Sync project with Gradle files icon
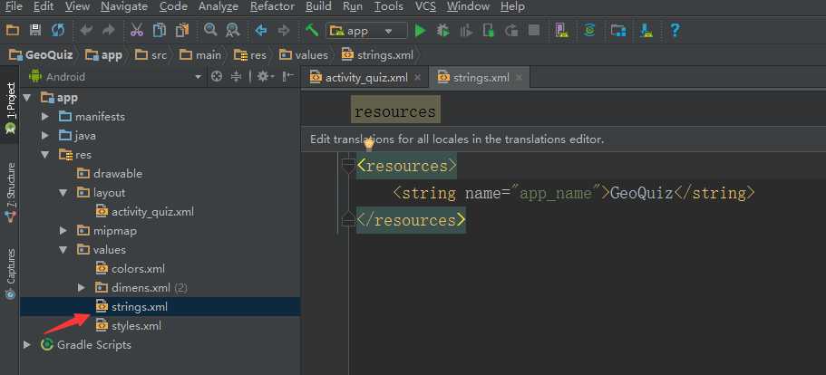 click(x=589, y=31)
